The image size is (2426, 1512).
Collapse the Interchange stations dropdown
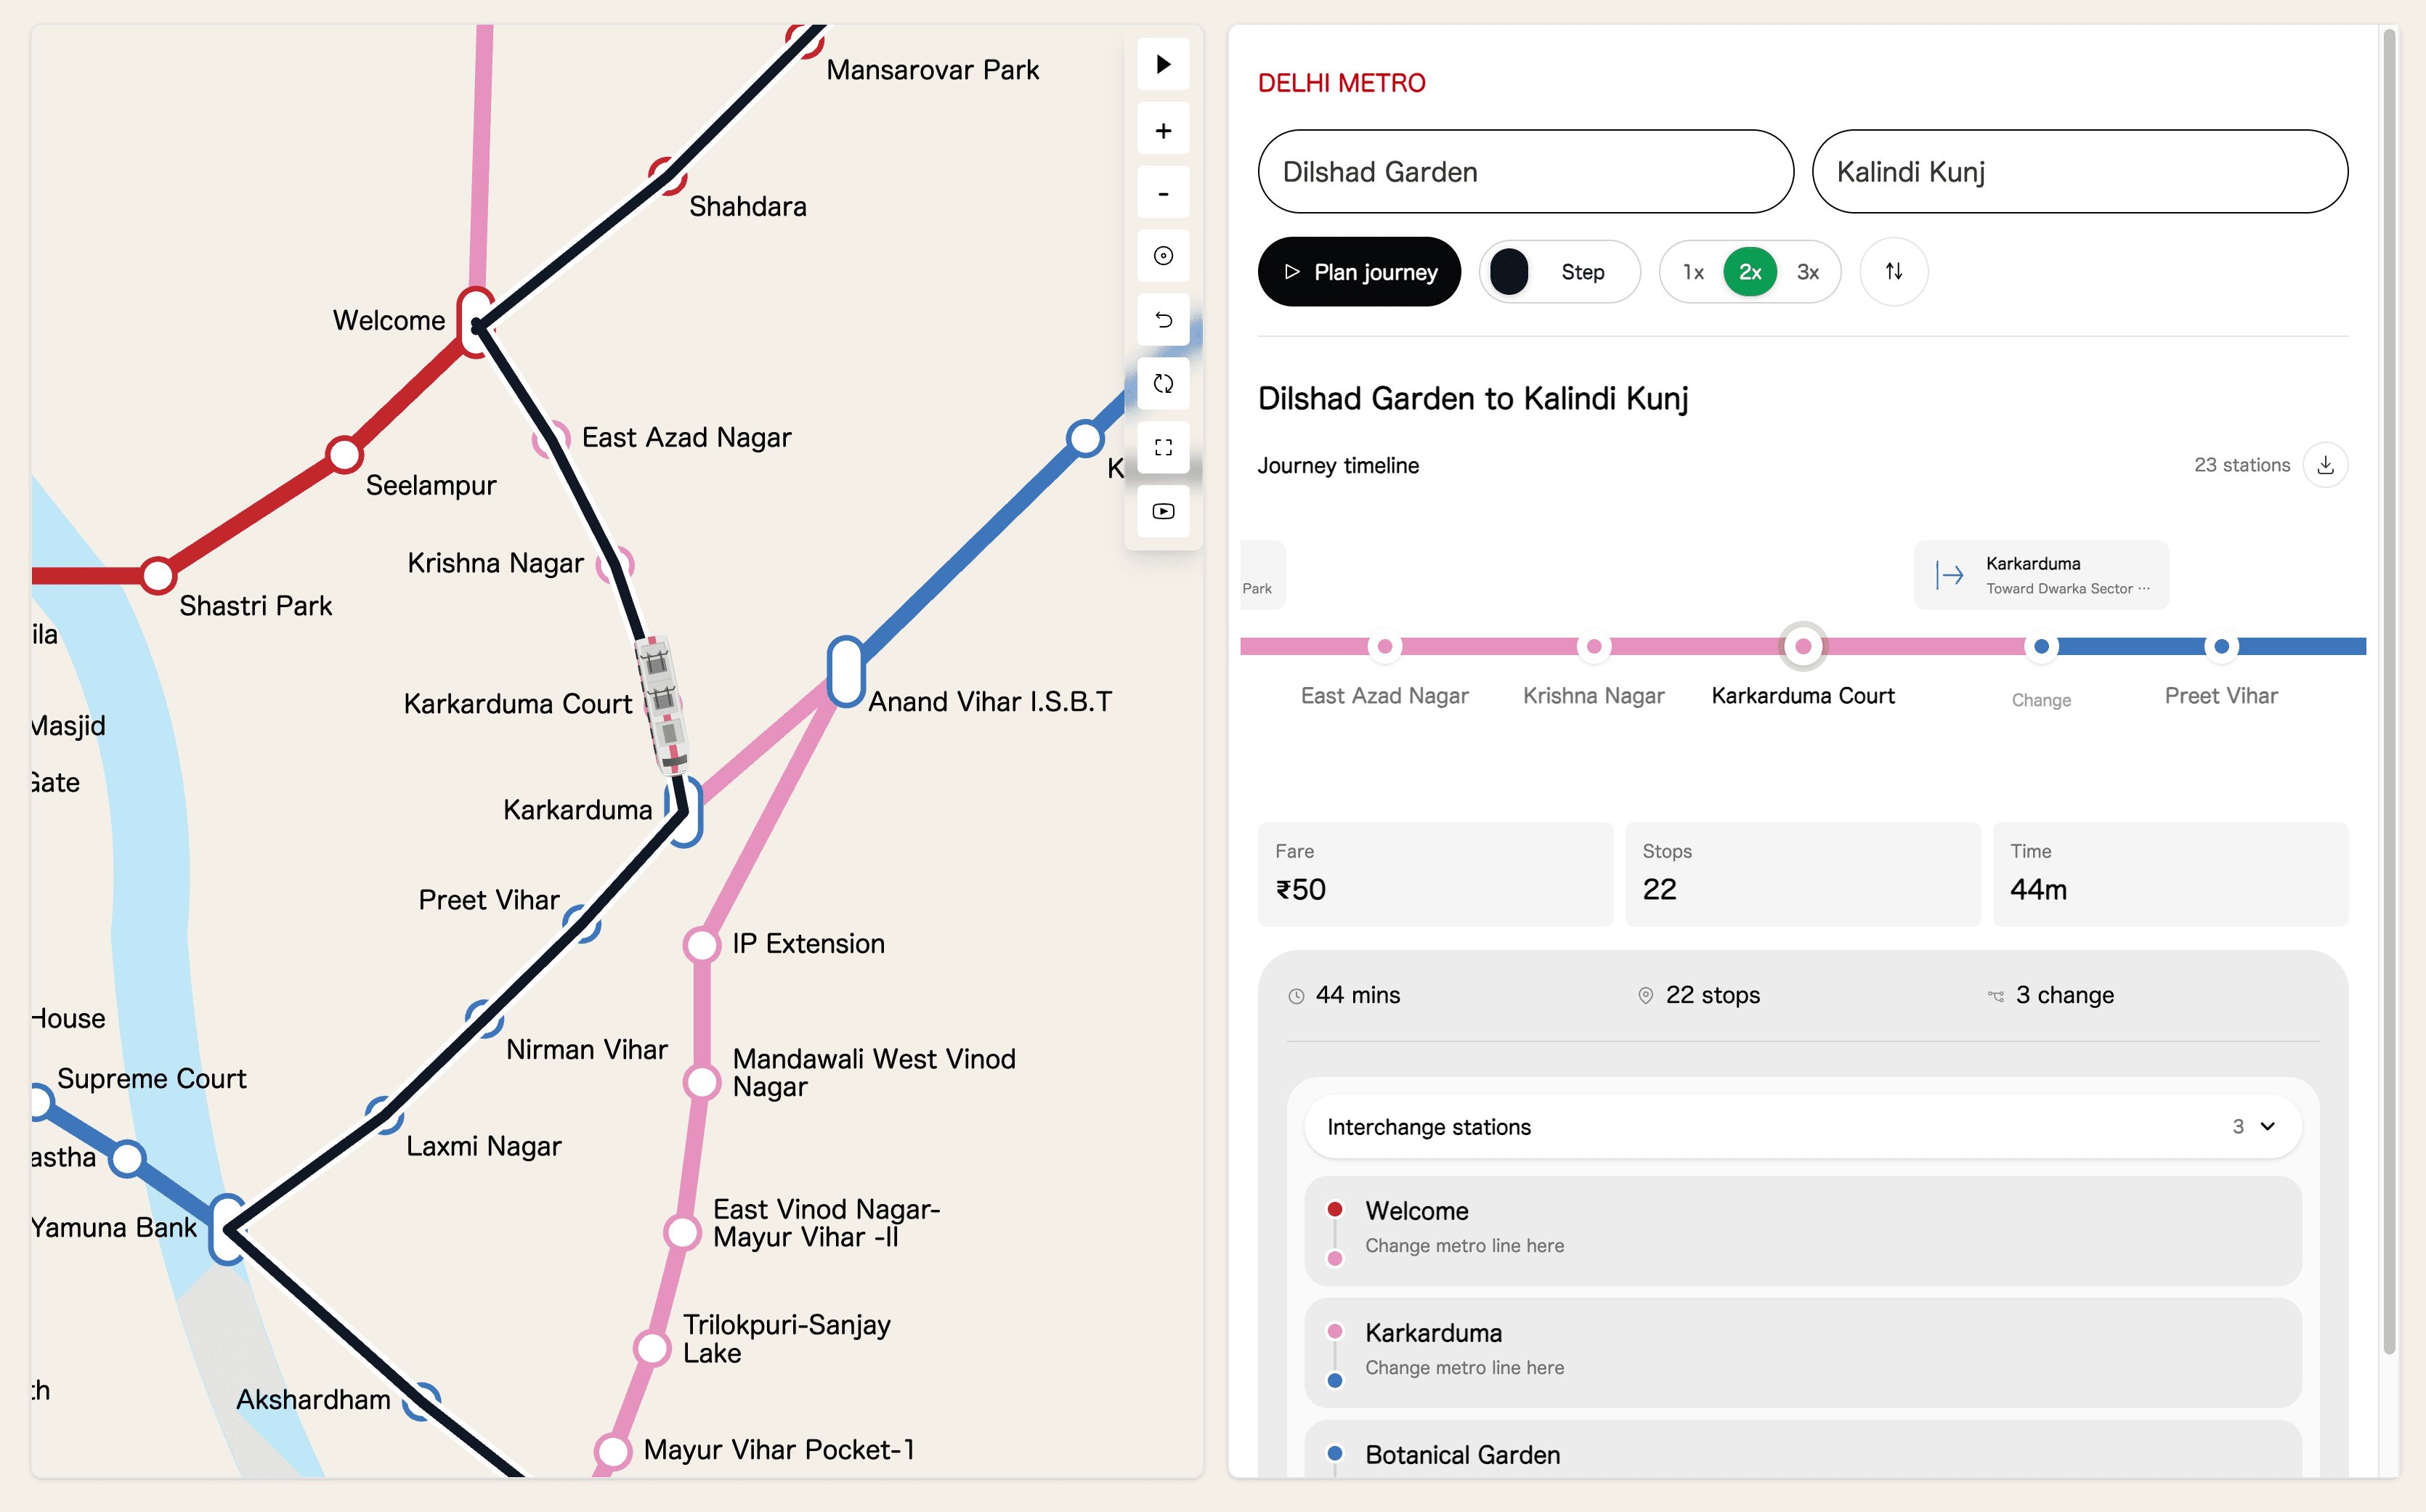pyautogui.click(x=1802, y=1127)
